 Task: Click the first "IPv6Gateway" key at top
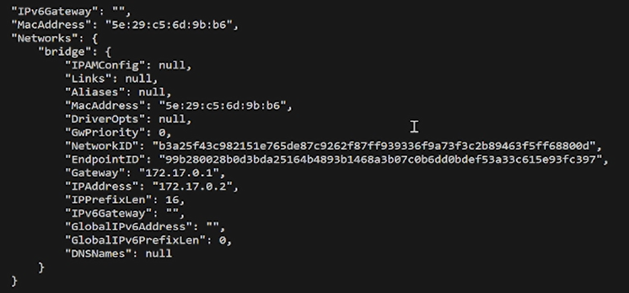coord(54,11)
